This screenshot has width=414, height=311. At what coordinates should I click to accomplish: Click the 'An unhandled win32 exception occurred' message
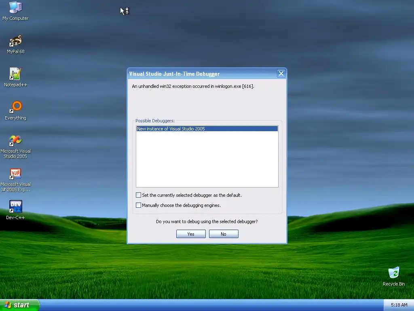pyautogui.click(x=193, y=86)
